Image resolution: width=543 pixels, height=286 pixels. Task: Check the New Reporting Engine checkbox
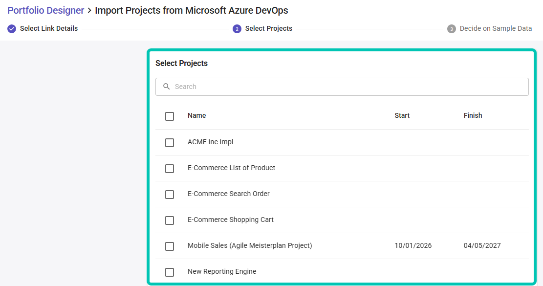point(169,272)
